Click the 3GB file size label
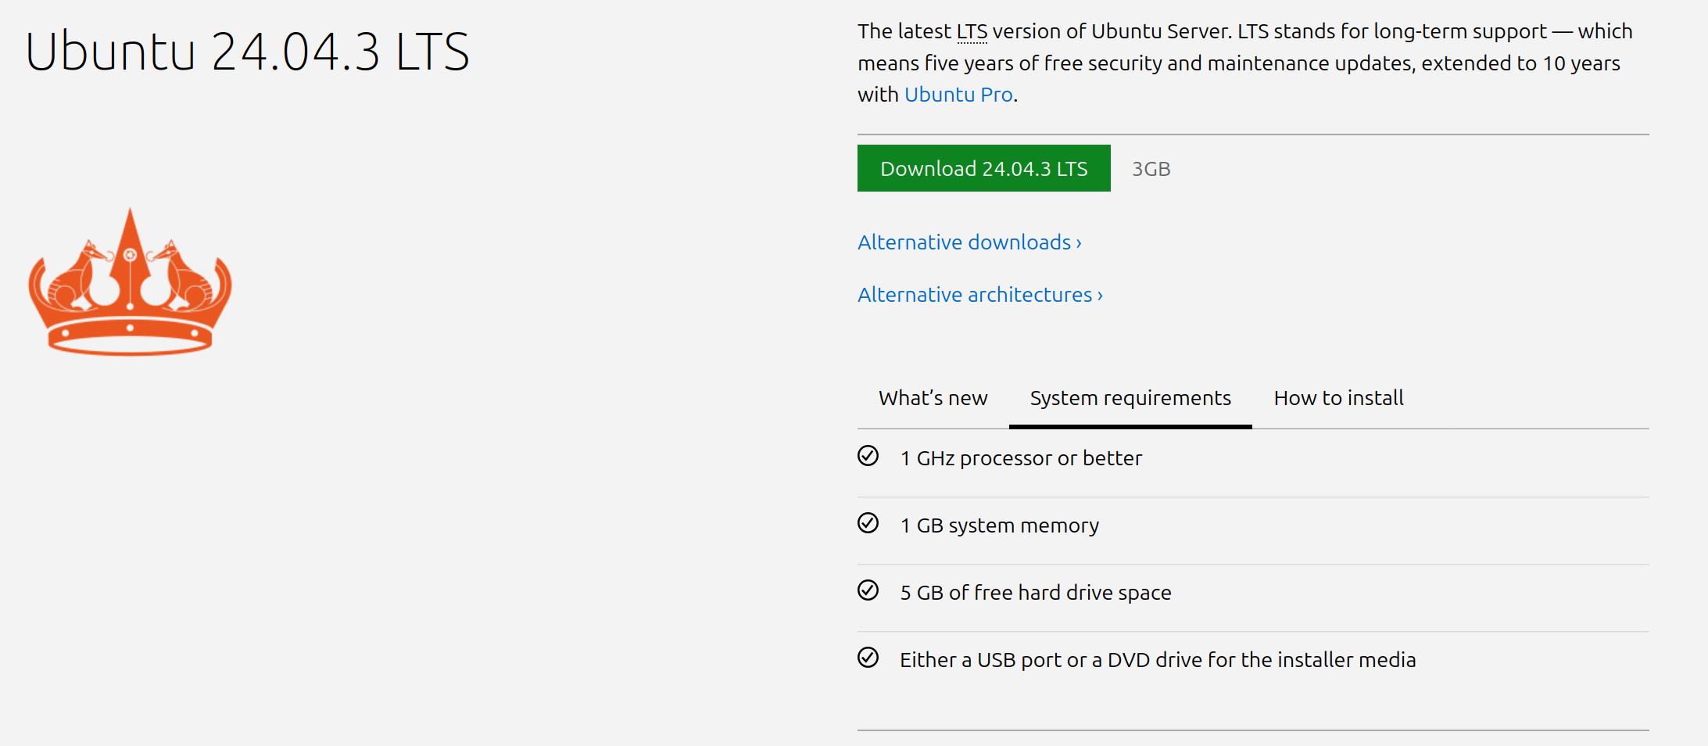 (x=1151, y=169)
